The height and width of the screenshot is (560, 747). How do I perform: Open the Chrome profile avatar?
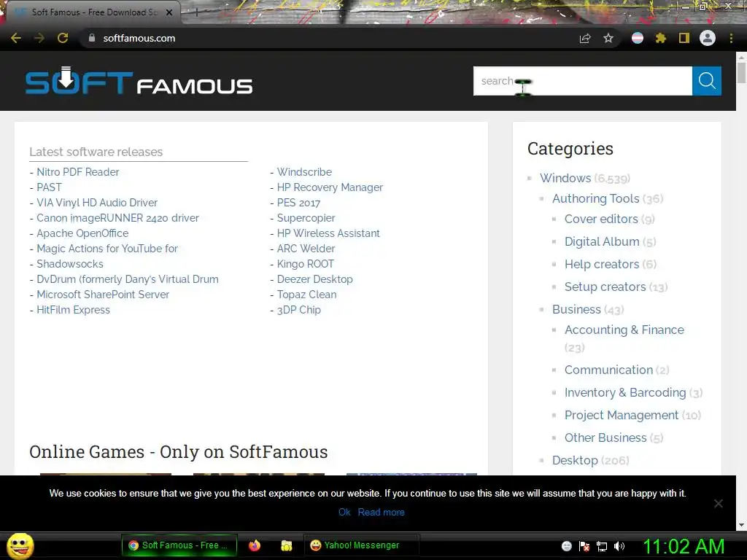708,38
